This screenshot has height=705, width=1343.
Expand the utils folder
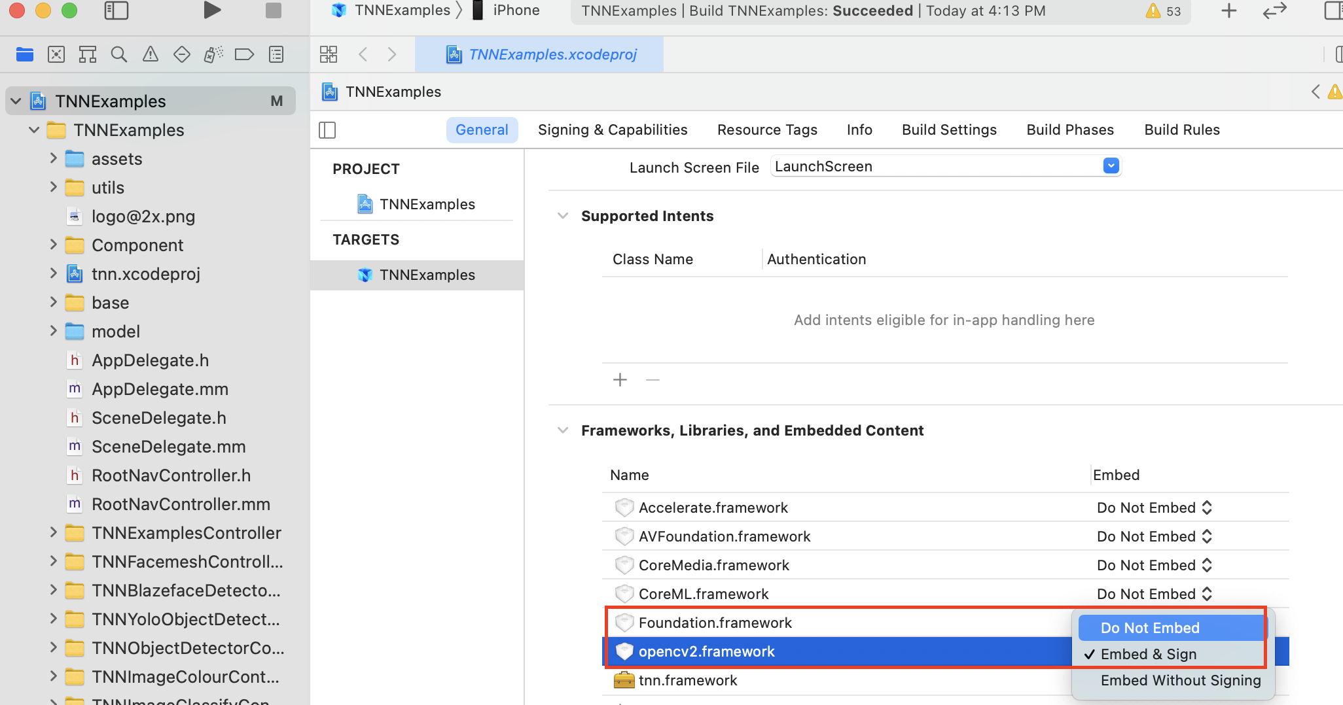53,187
